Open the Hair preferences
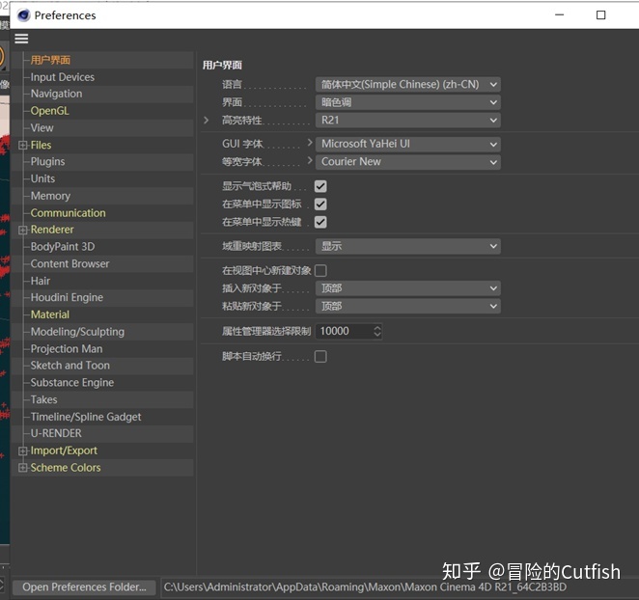This screenshot has height=600, width=639. (41, 281)
